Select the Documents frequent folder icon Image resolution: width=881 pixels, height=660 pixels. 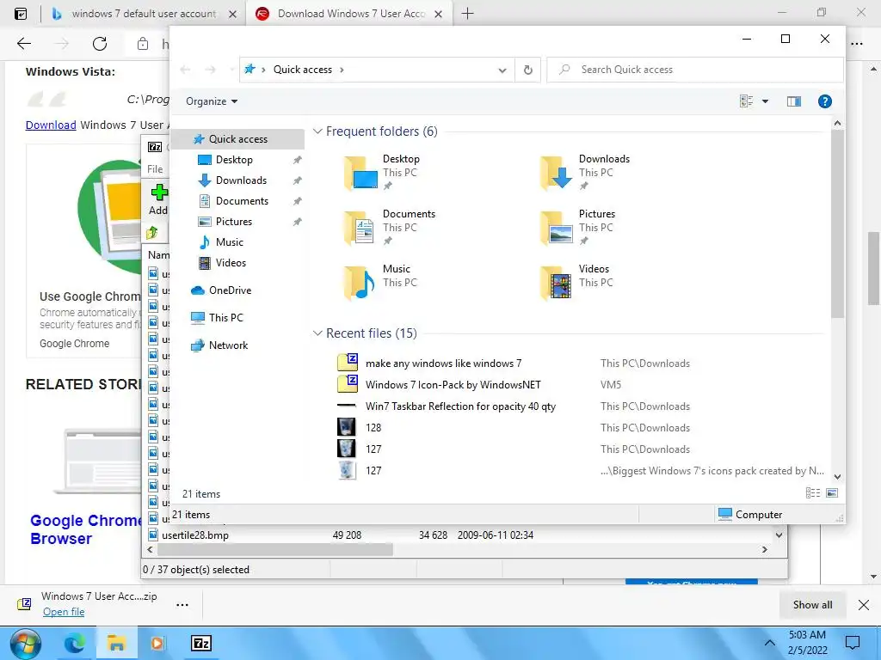tap(360, 228)
